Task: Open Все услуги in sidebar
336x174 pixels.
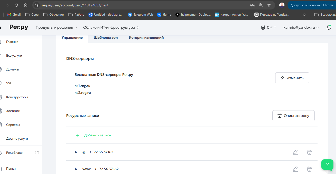Action: click(14, 56)
